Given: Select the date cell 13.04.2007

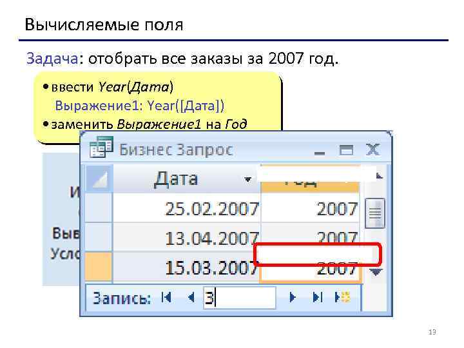Looking at the screenshot, I should (187, 237).
